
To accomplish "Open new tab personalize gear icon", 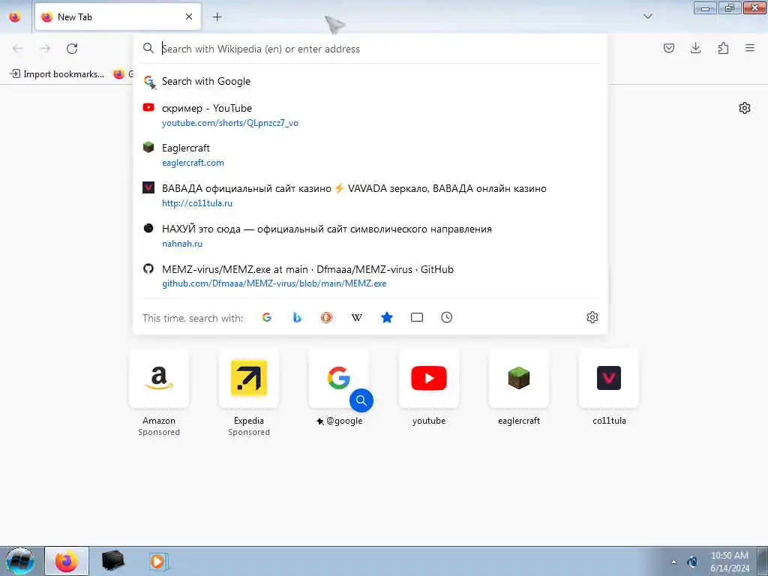I will pyautogui.click(x=745, y=108).
